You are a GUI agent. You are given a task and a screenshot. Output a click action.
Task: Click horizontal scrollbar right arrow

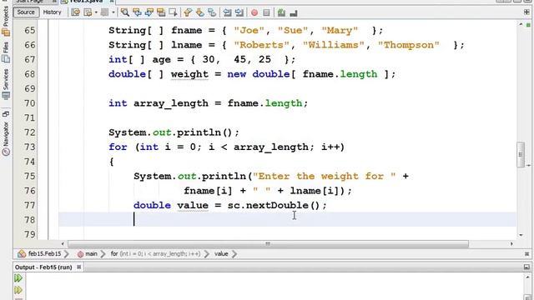(x=511, y=244)
